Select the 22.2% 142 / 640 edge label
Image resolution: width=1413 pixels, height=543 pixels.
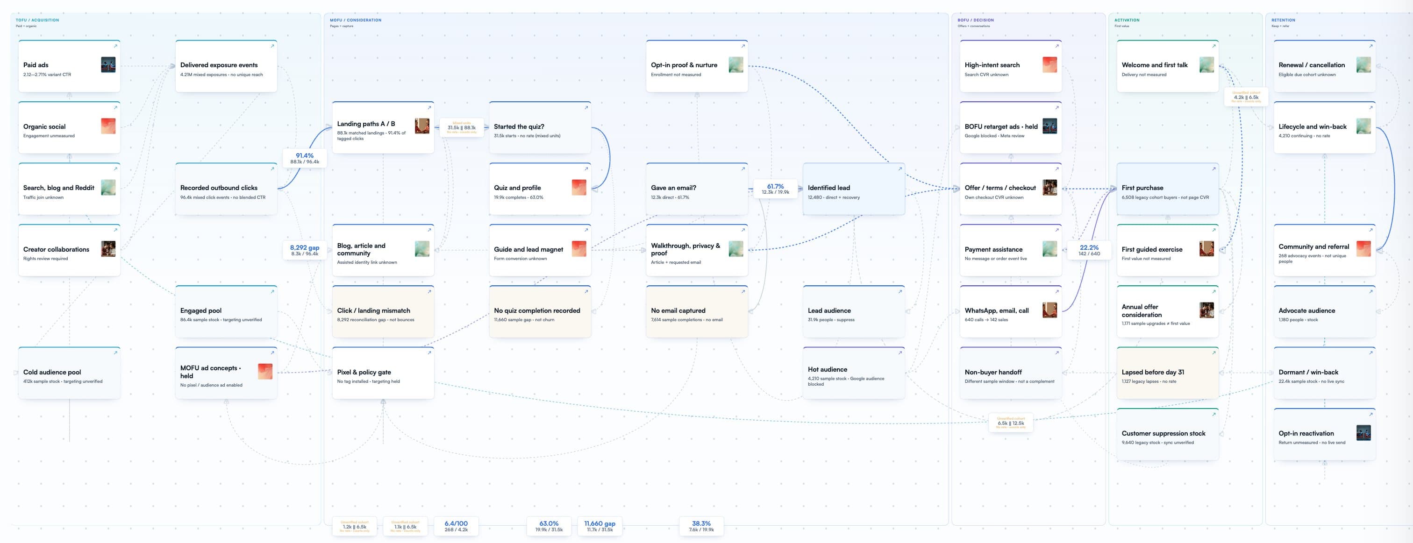(1089, 250)
